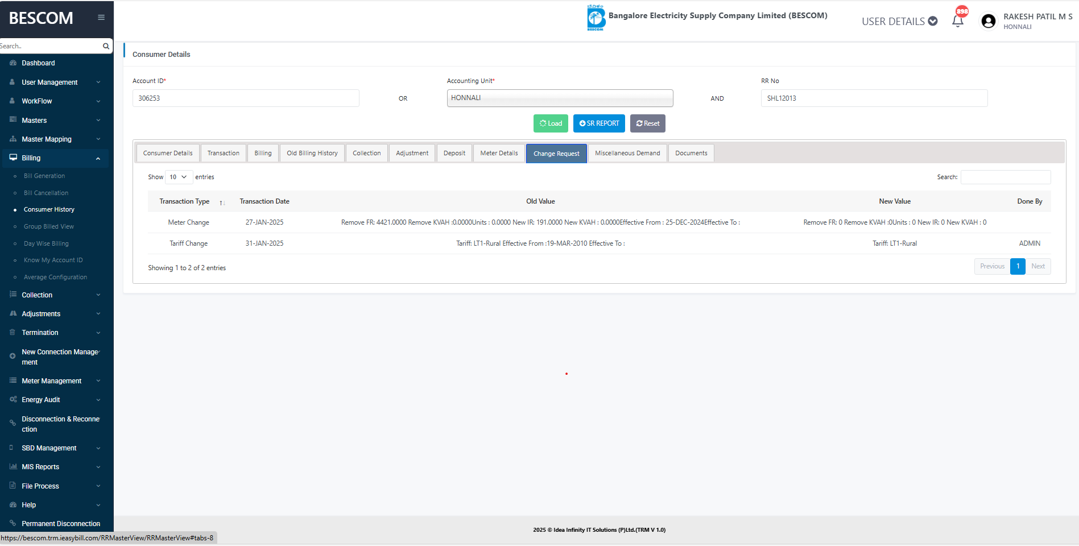The image size is (1079, 546).
Task: Click the Masters sidebar icon
Action: 13,121
